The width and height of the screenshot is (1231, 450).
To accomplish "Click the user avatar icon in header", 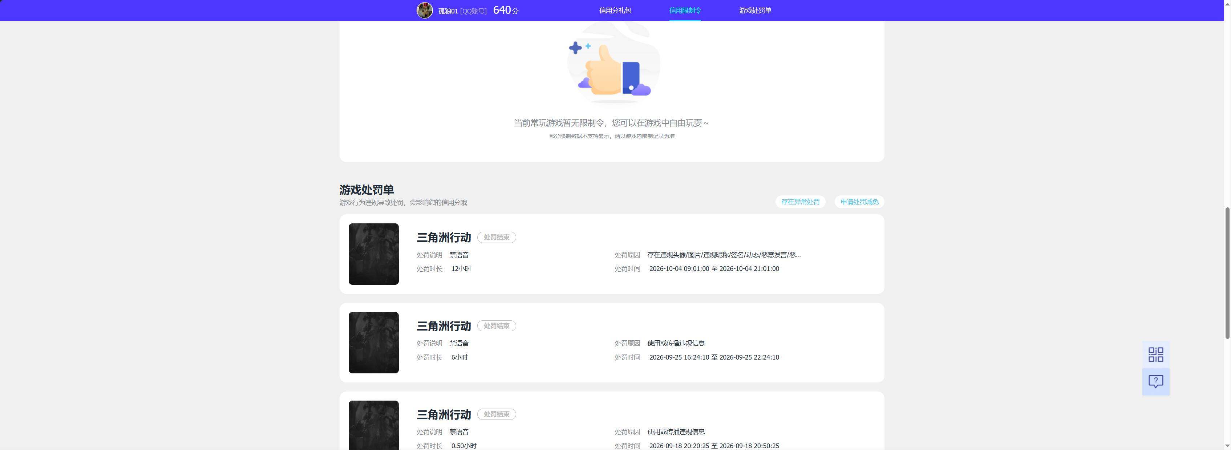I will coord(424,10).
